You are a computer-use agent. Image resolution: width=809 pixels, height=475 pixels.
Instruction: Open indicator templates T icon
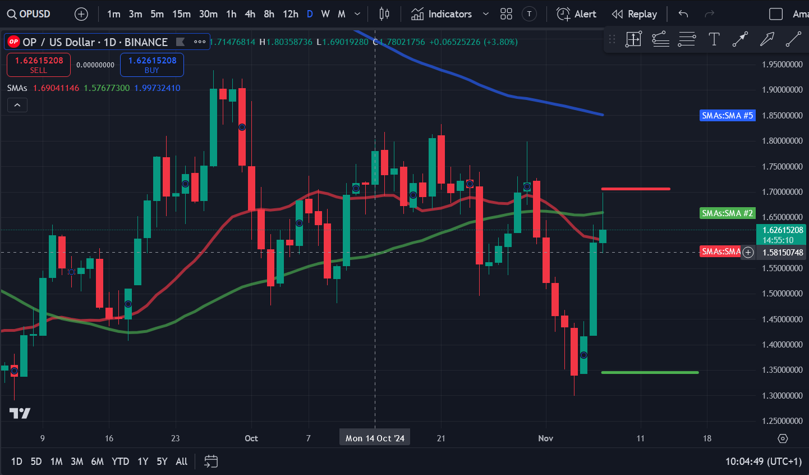[529, 14]
